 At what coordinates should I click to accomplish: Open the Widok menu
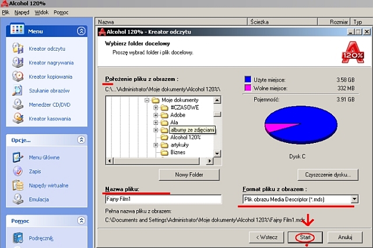[x=41, y=12]
